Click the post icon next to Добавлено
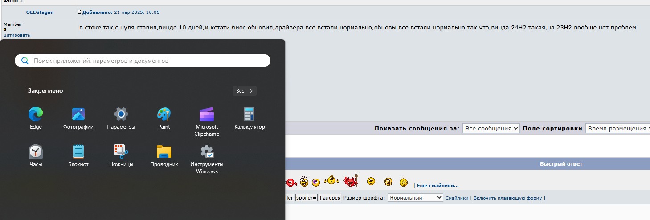 79,12
